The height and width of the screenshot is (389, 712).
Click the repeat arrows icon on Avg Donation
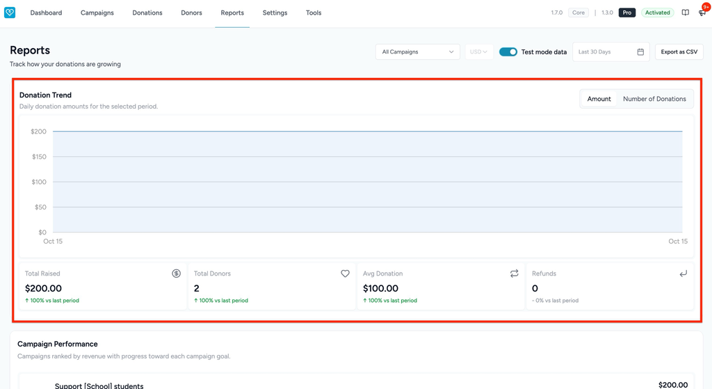(514, 273)
